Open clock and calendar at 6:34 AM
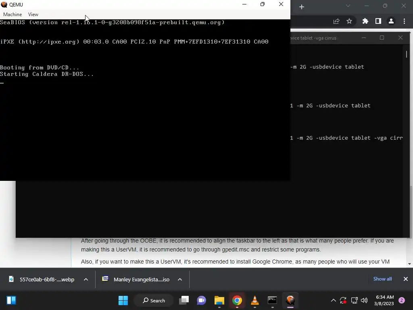The height and width of the screenshot is (310, 413). pyautogui.click(x=384, y=300)
